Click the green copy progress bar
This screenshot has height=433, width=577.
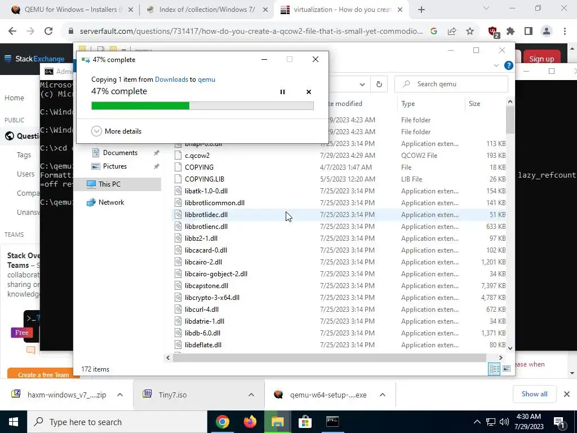[x=202, y=105]
